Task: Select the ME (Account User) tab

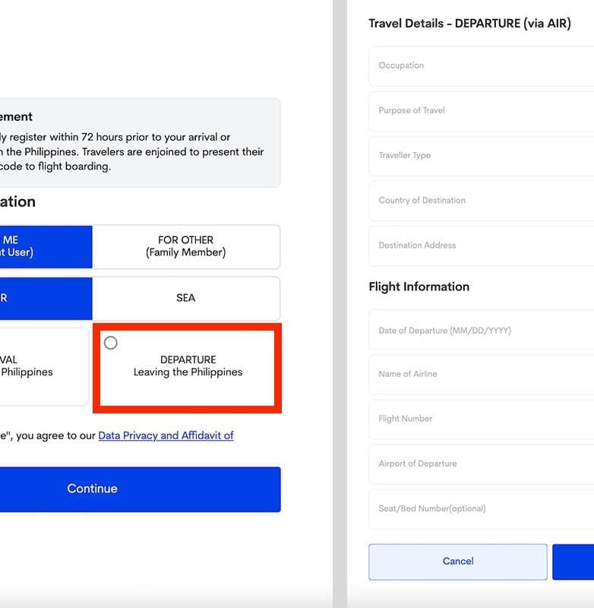Action: click(46, 246)
